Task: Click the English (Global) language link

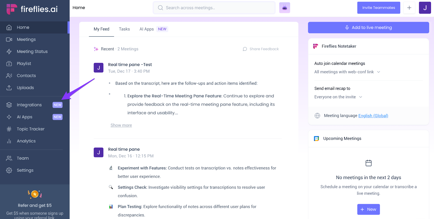Action: (373, 116)
